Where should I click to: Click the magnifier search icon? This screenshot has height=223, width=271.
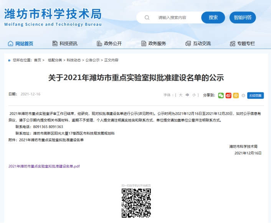(147, 18)
